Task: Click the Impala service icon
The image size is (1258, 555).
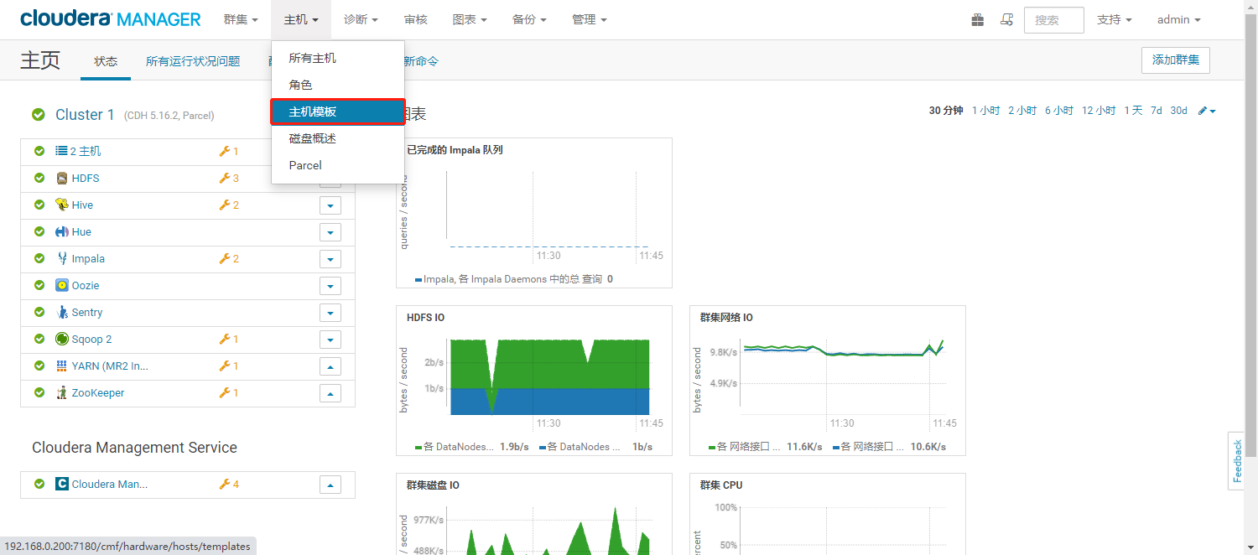Action: click(62, 258)
